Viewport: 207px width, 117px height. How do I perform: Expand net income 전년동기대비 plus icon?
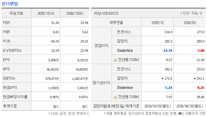[x=115, y=97]
